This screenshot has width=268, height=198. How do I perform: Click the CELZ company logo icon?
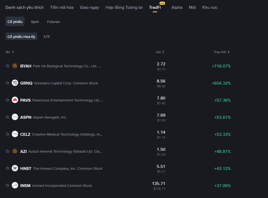15,134
